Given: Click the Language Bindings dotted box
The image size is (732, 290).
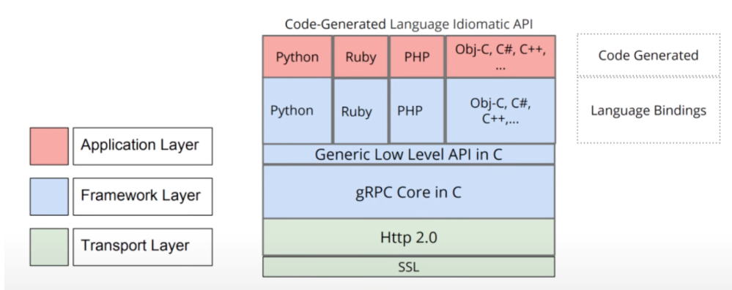Looking at the screenshot, I should [648, 110].
